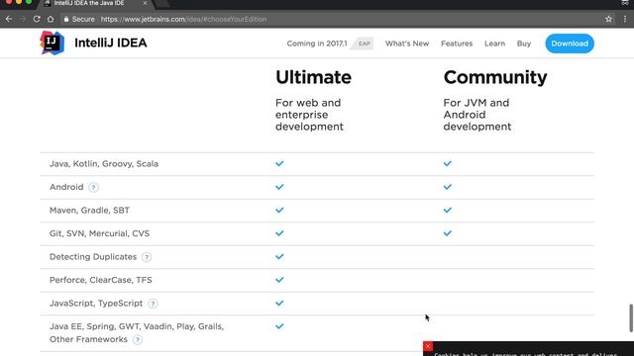Image resolution: width=634 pixels, height=356 pixels.
Task: Open help icon beside Other Frameworks
Action: coord(138,339)
